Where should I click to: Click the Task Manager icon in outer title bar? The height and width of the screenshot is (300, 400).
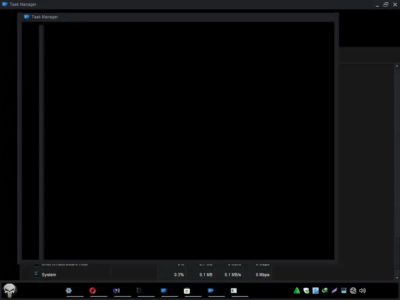click(5, 4)
